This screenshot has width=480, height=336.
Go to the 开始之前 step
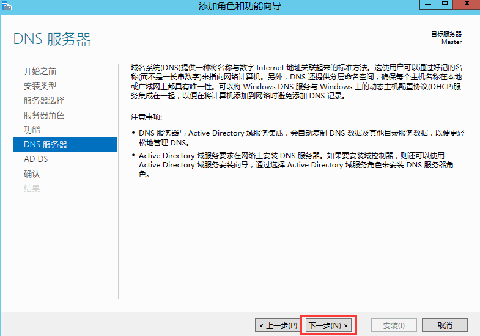(40, 71)
